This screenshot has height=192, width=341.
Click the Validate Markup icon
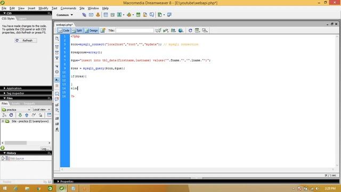pyautogui.click(x=166, y=30)
